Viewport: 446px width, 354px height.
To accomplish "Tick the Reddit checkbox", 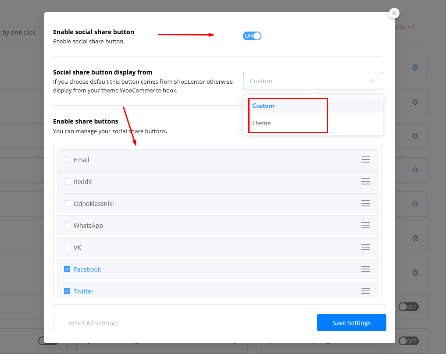I will pyautogui.click(x=67, y=181).
